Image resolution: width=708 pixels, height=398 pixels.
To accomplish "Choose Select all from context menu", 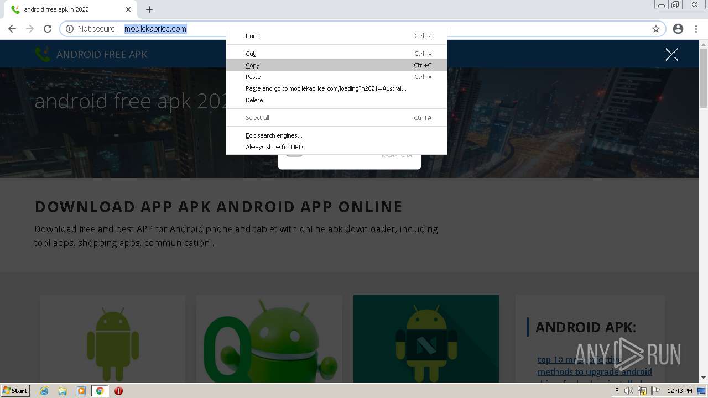I will pos(336,118).
